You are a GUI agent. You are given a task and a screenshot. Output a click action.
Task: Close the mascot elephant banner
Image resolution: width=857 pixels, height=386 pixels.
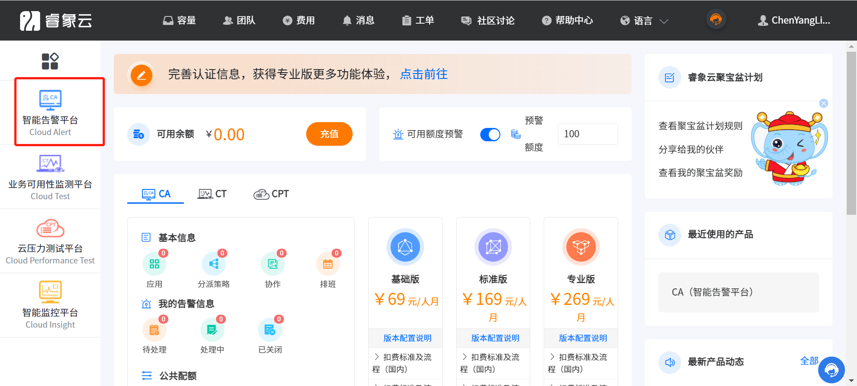824,103
